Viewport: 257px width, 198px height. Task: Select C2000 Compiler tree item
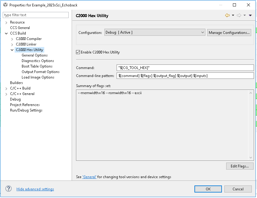pyautogui.click(x=29, y=39)
